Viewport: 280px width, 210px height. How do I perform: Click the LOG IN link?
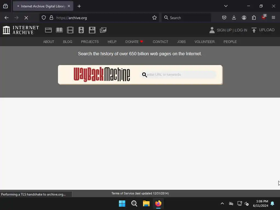(241, 30)
